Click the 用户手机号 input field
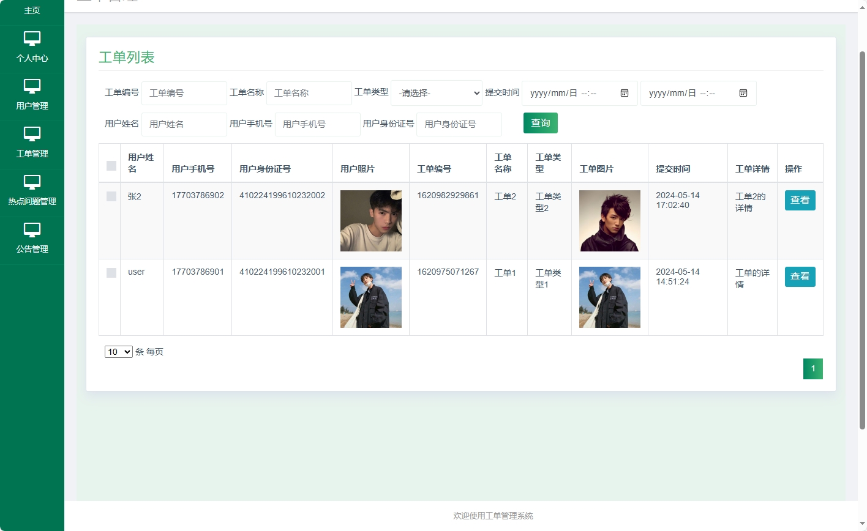Image resolution: width=867 pixels, height=531 pixels. [317, 124]
